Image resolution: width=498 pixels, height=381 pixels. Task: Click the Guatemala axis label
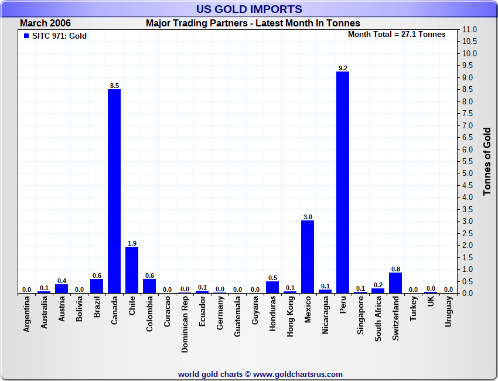(237, 317)
